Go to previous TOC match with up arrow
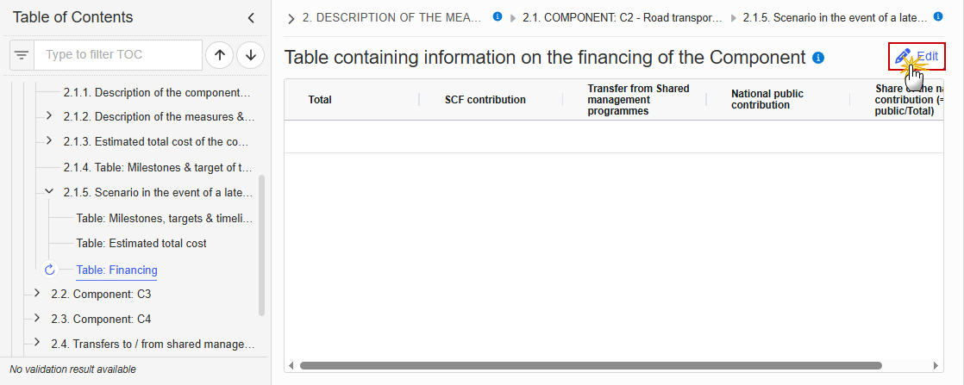The image size is (964, 385). click(220, 55)
